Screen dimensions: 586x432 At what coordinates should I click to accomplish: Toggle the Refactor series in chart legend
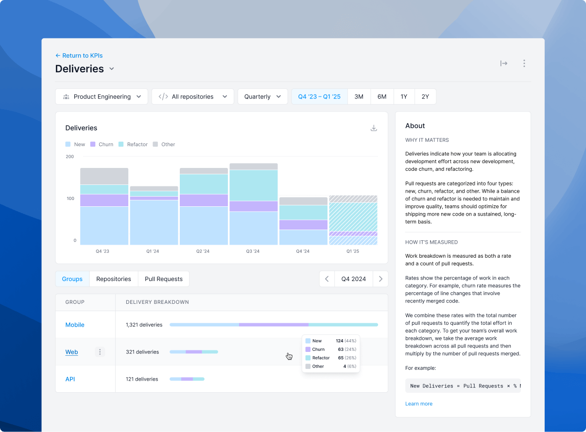point(133,144)
